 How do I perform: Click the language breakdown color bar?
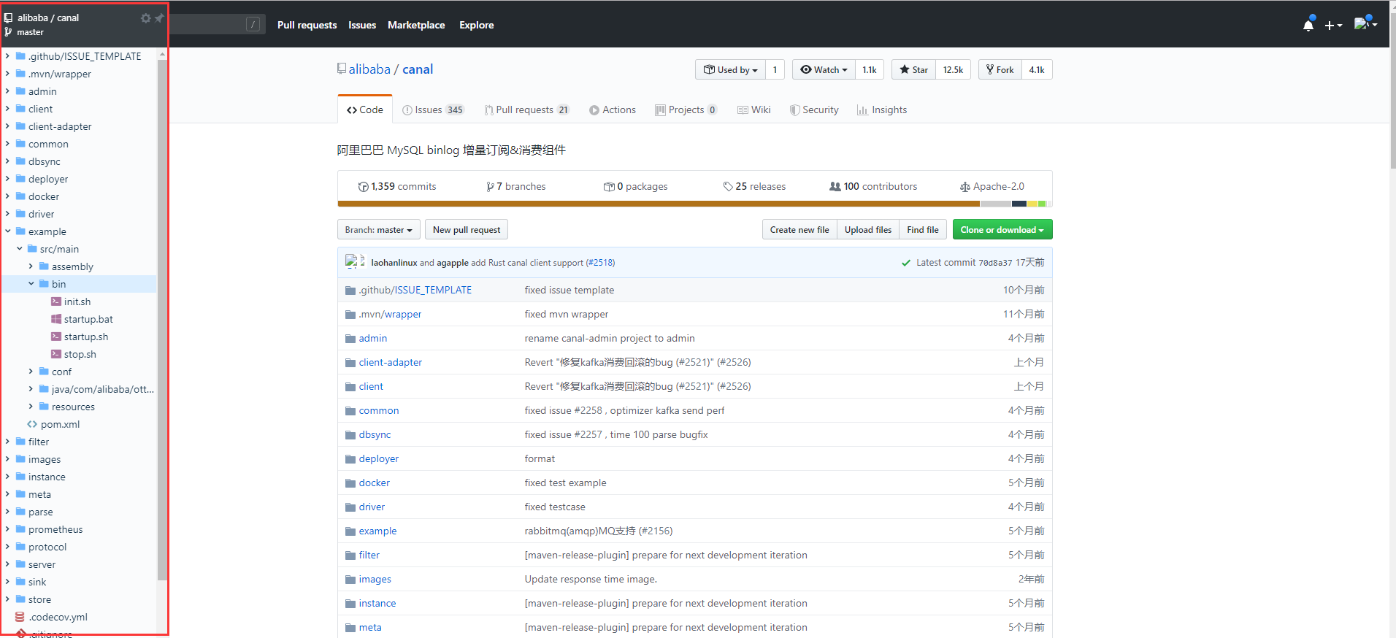694,204
